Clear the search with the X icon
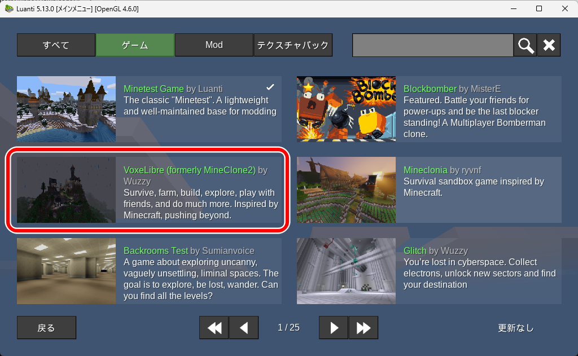The image size is (578, 356). tap(549, 45)
